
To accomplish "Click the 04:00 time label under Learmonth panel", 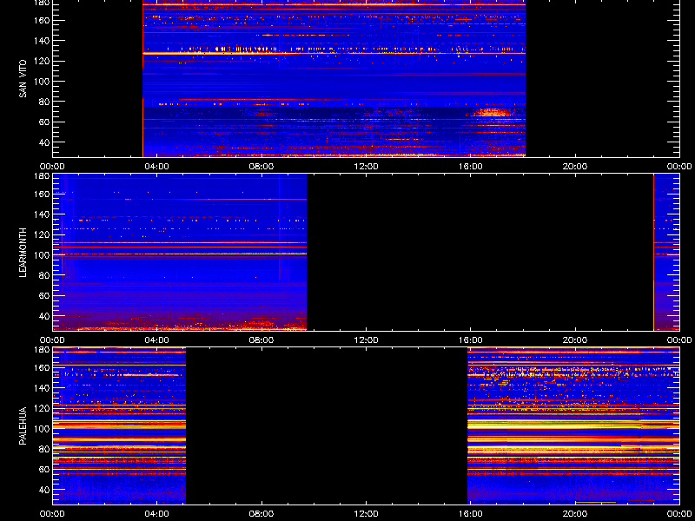I will coord(157,340).
